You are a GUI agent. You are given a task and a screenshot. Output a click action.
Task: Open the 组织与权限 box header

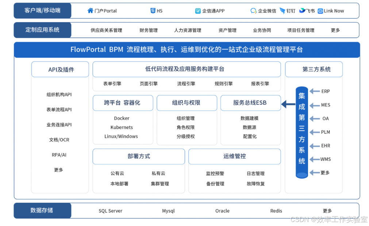coord(187,103)
